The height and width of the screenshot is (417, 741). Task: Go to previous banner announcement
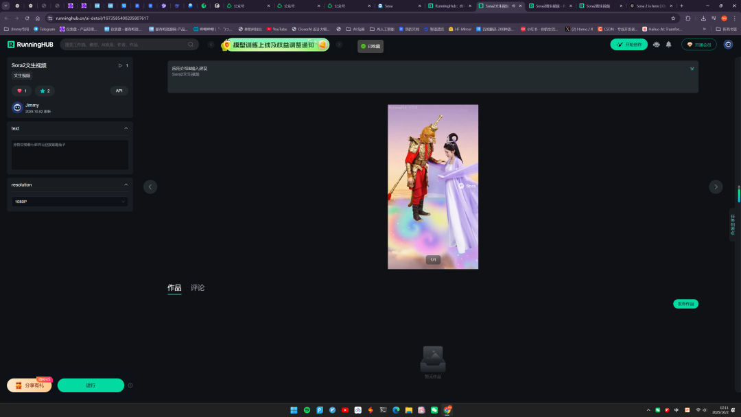pos(211,45)
